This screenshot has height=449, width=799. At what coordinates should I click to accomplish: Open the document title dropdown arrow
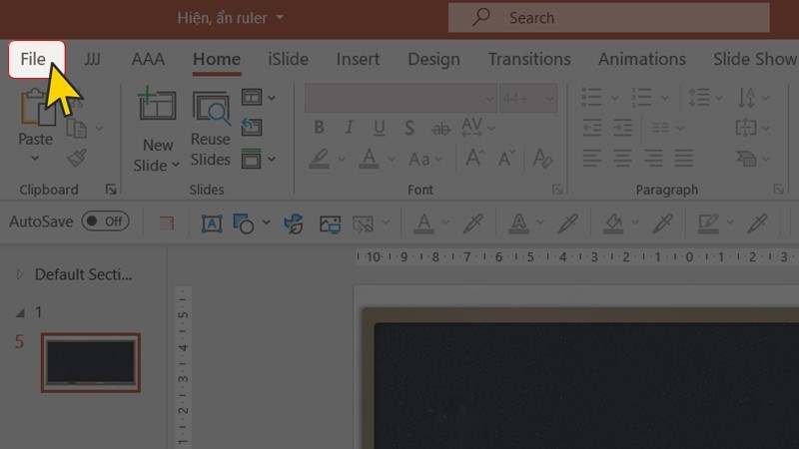280,17
